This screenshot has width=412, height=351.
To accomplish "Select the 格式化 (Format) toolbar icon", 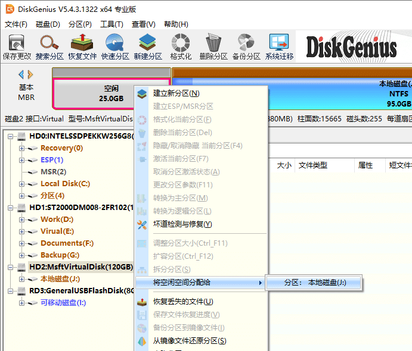I will pos(181,47).
